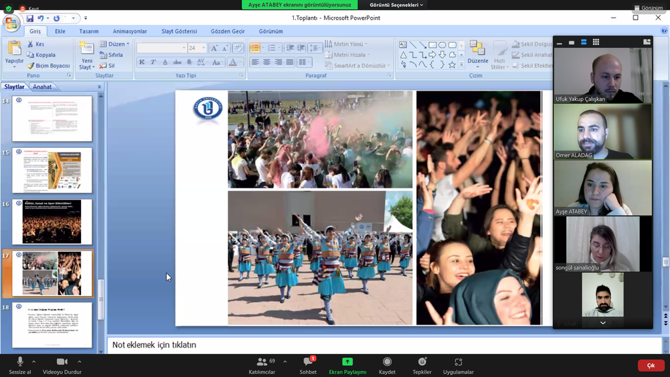Open the font name combo box
This screenshot has width=670, height=377.
[162, 48]
